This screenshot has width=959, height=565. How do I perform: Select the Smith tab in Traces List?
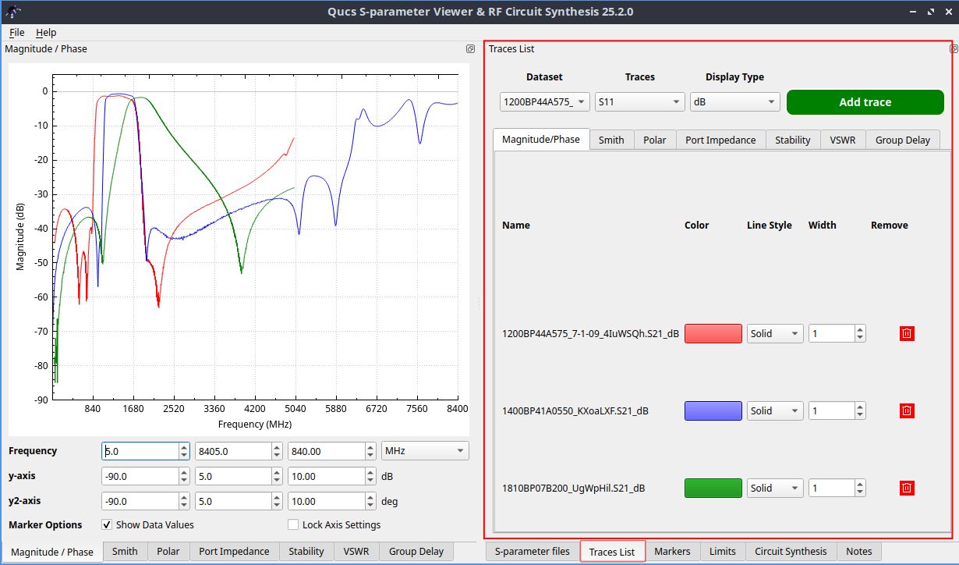(611, 140)
